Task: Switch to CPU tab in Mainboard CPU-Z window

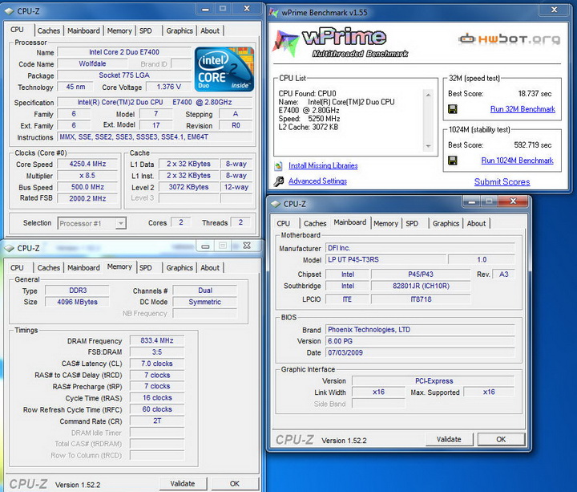Action: point(284,224)
